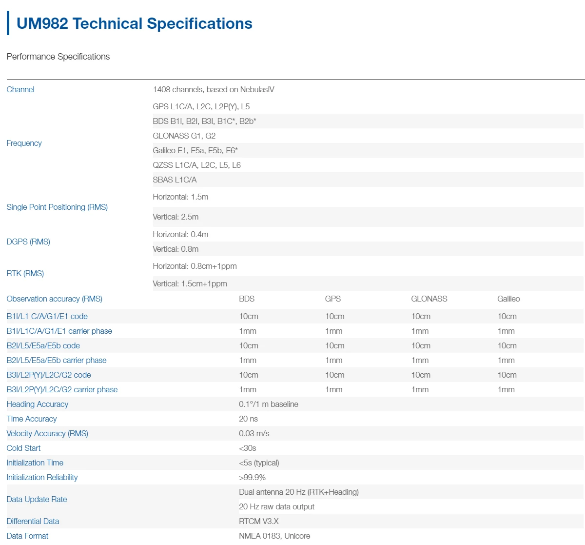
Task: Select the GLONASS column header
Action: point(429,299)
